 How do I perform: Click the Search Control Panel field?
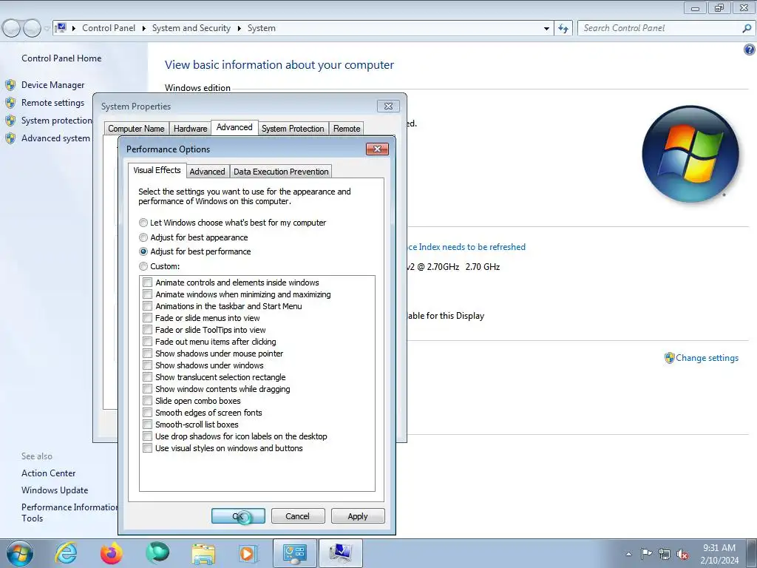point(659,28)
